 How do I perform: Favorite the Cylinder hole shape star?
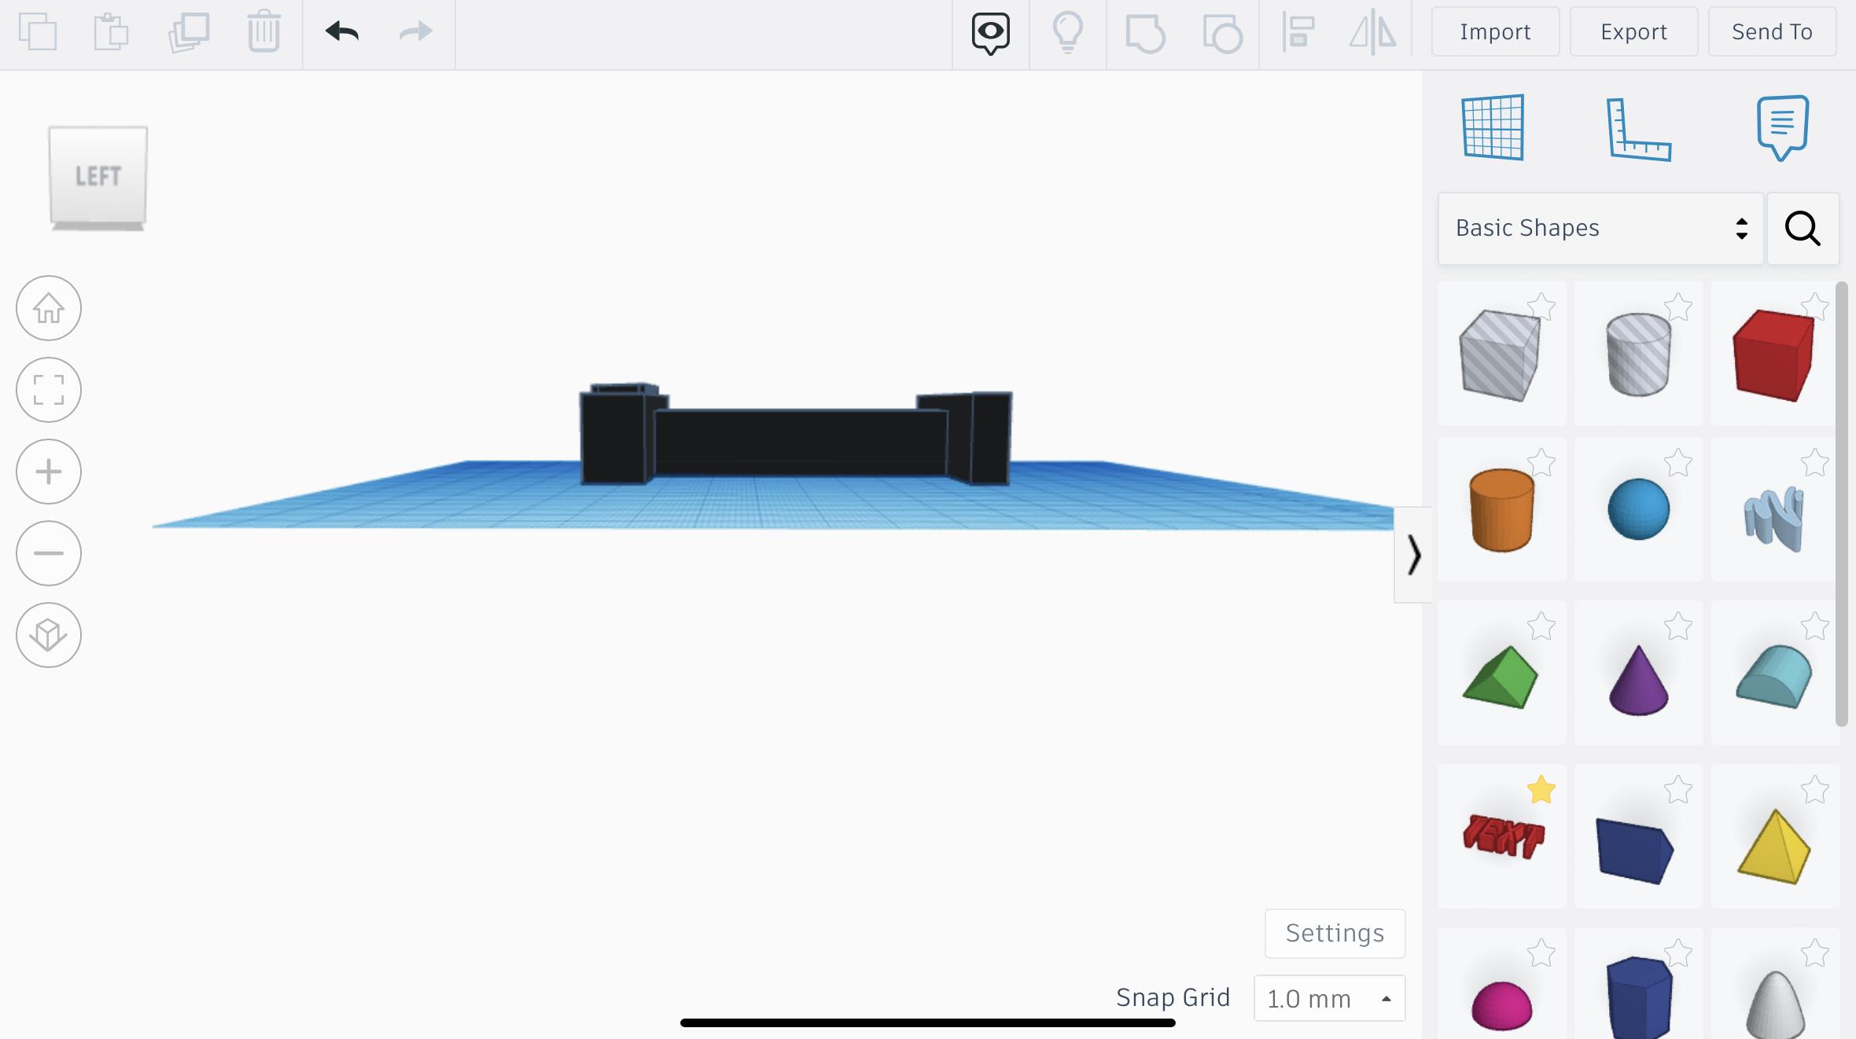pos(1678,307)
